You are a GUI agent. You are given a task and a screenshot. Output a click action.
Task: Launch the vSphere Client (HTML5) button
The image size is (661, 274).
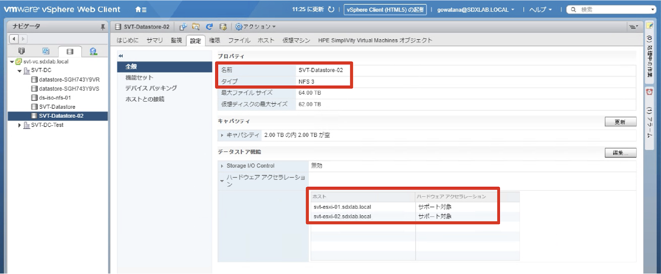click(x=385, y=10)
